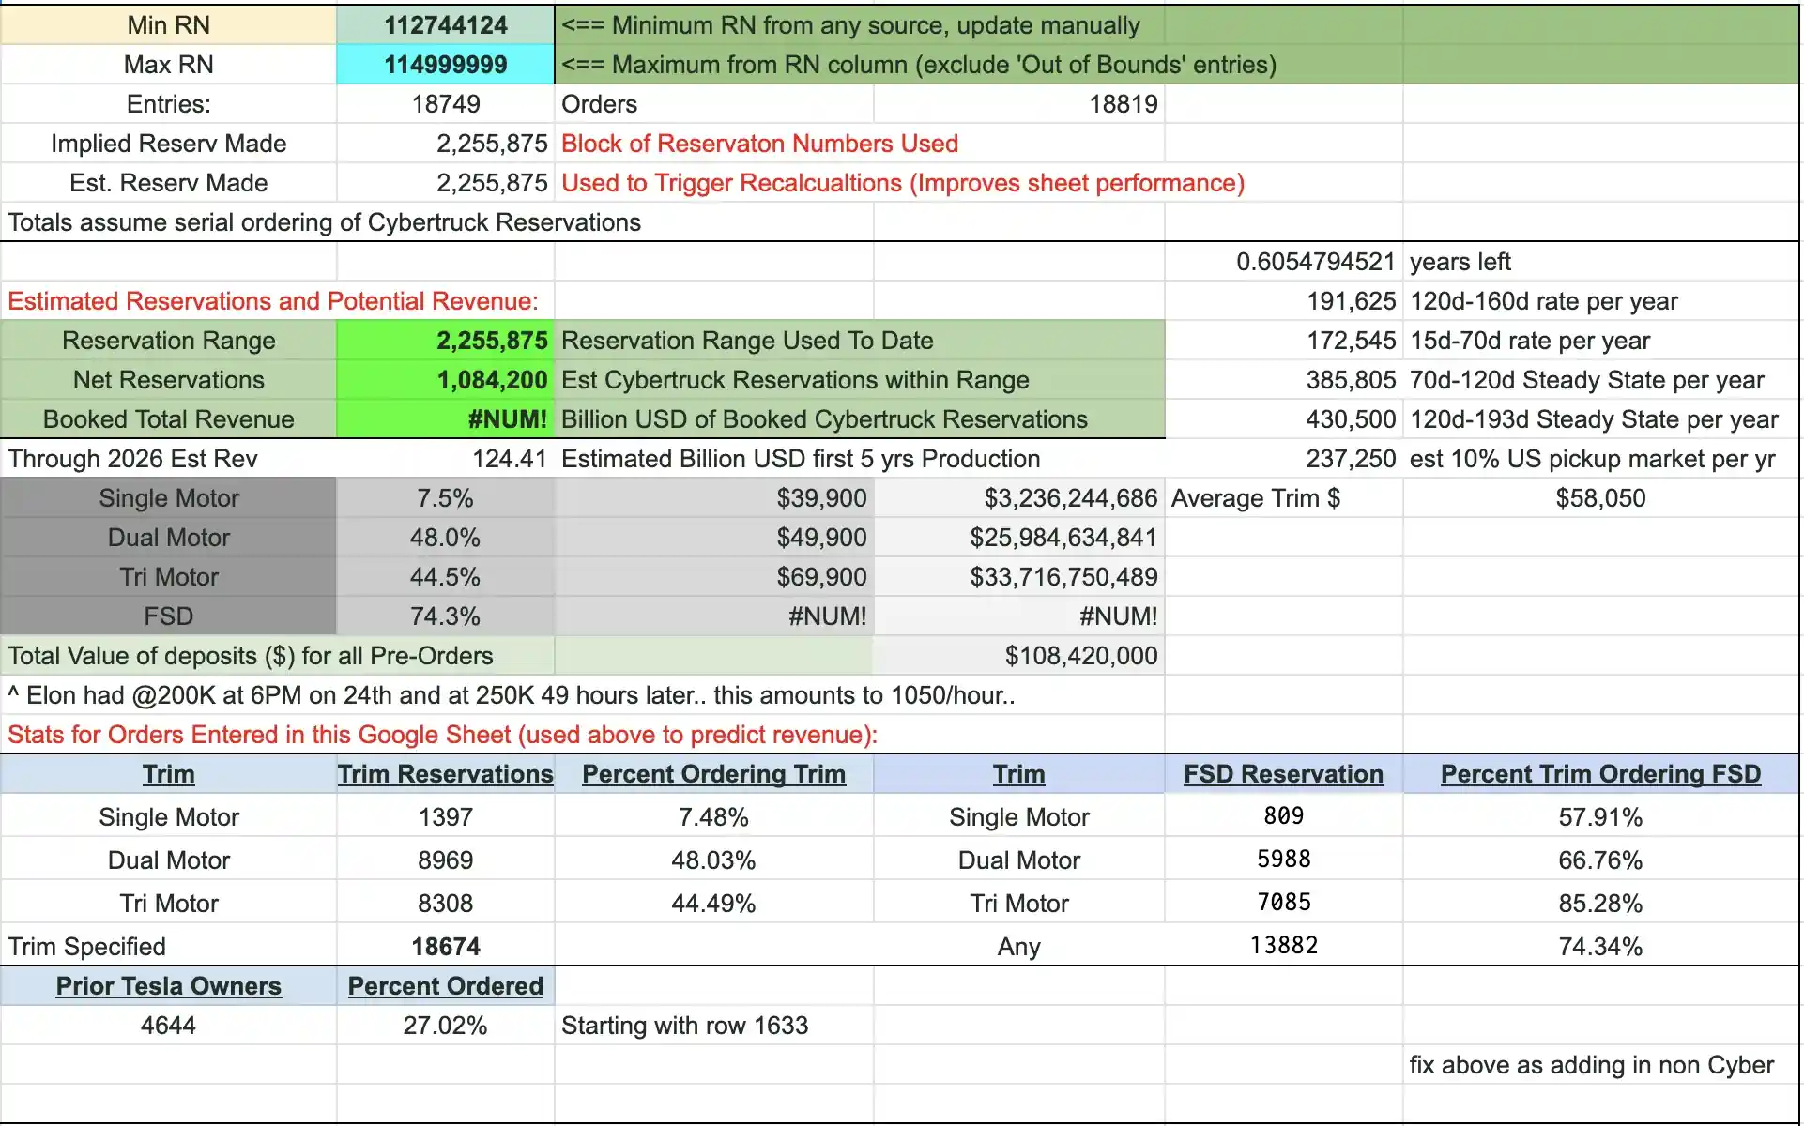Click the Percent Trim Ordering FSD header
The image size is (1804, 1126).
pos(1600,774)
